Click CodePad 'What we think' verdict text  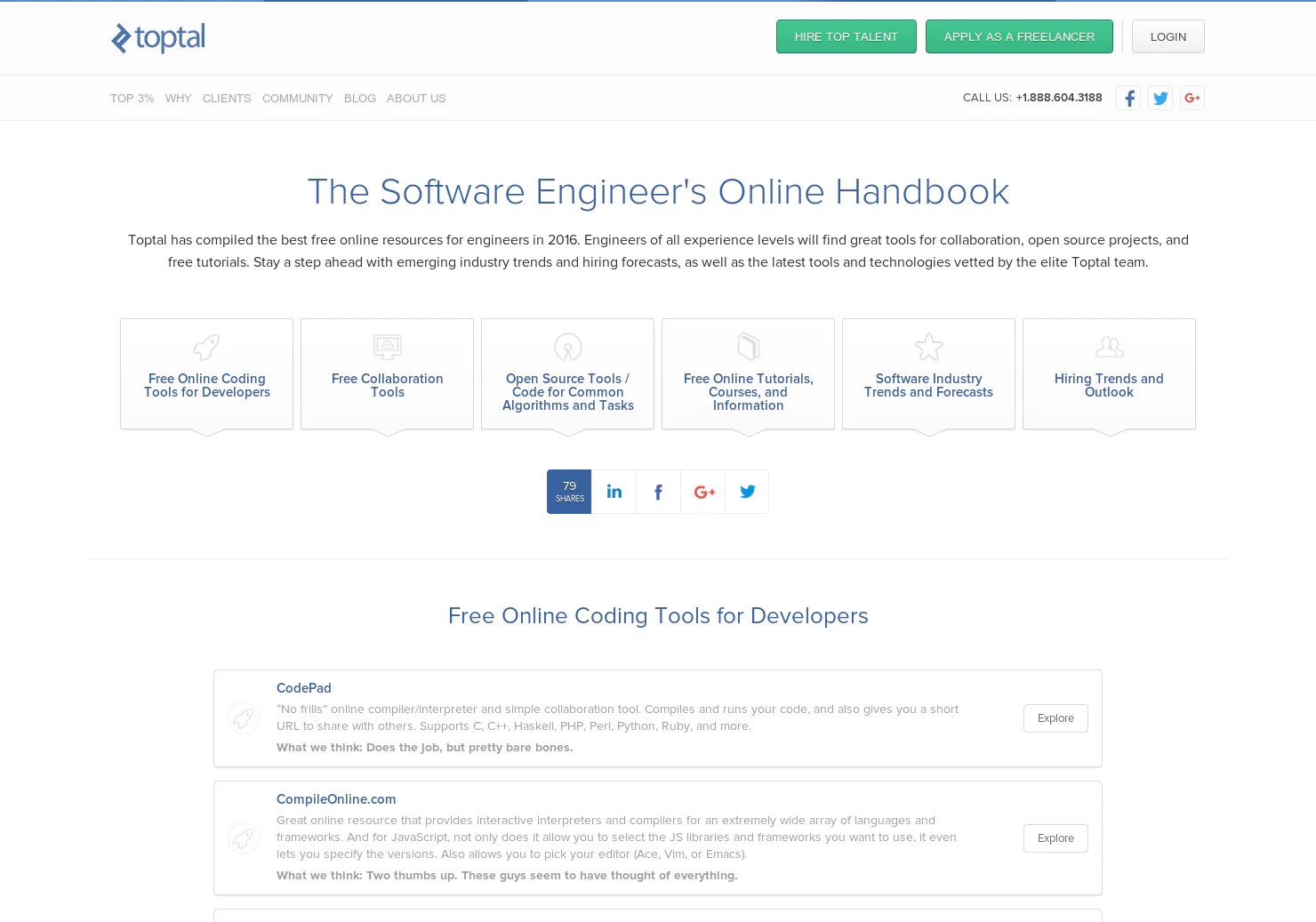coord(425,748)
